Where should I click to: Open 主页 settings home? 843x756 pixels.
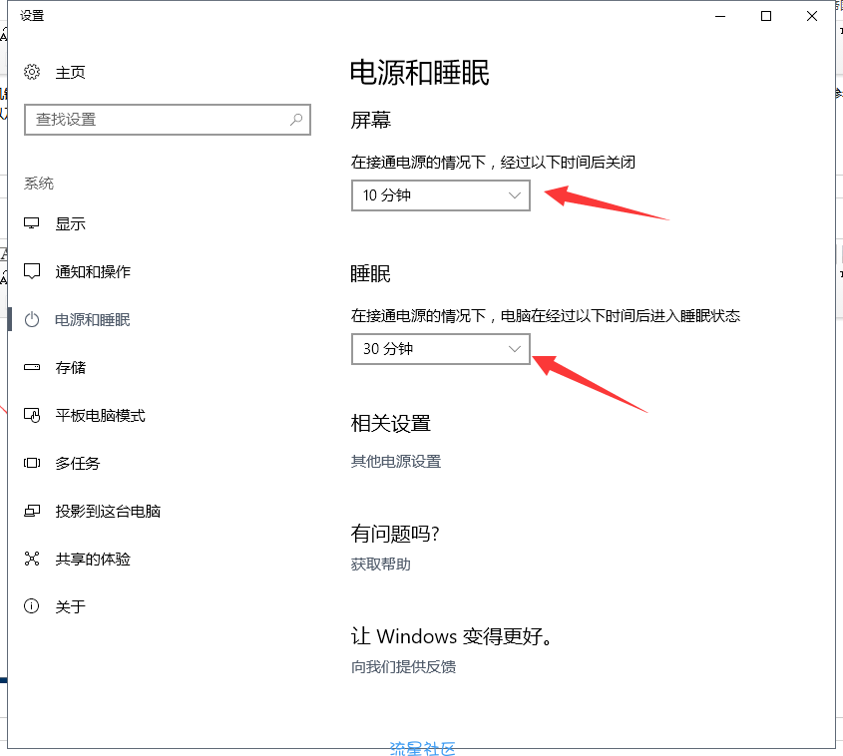(70, 72)
